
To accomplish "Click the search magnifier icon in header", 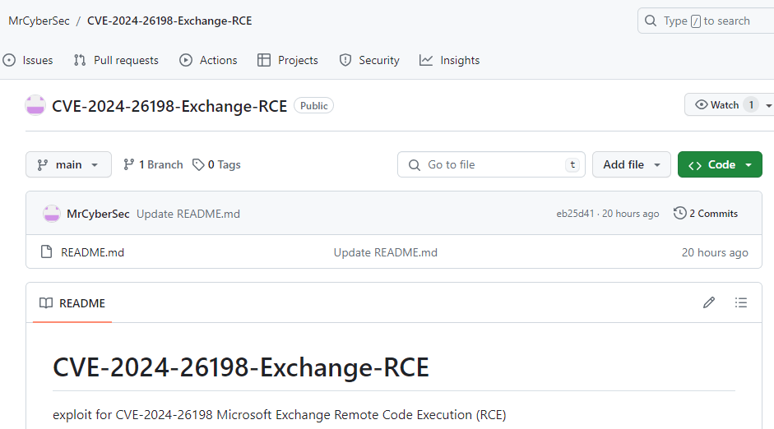I will [651, 21].
